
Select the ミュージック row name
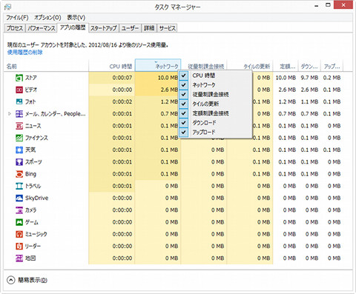36,234
